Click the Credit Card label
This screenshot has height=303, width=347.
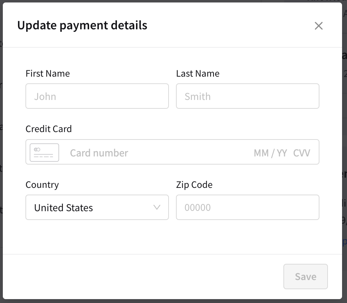(49, 129)
